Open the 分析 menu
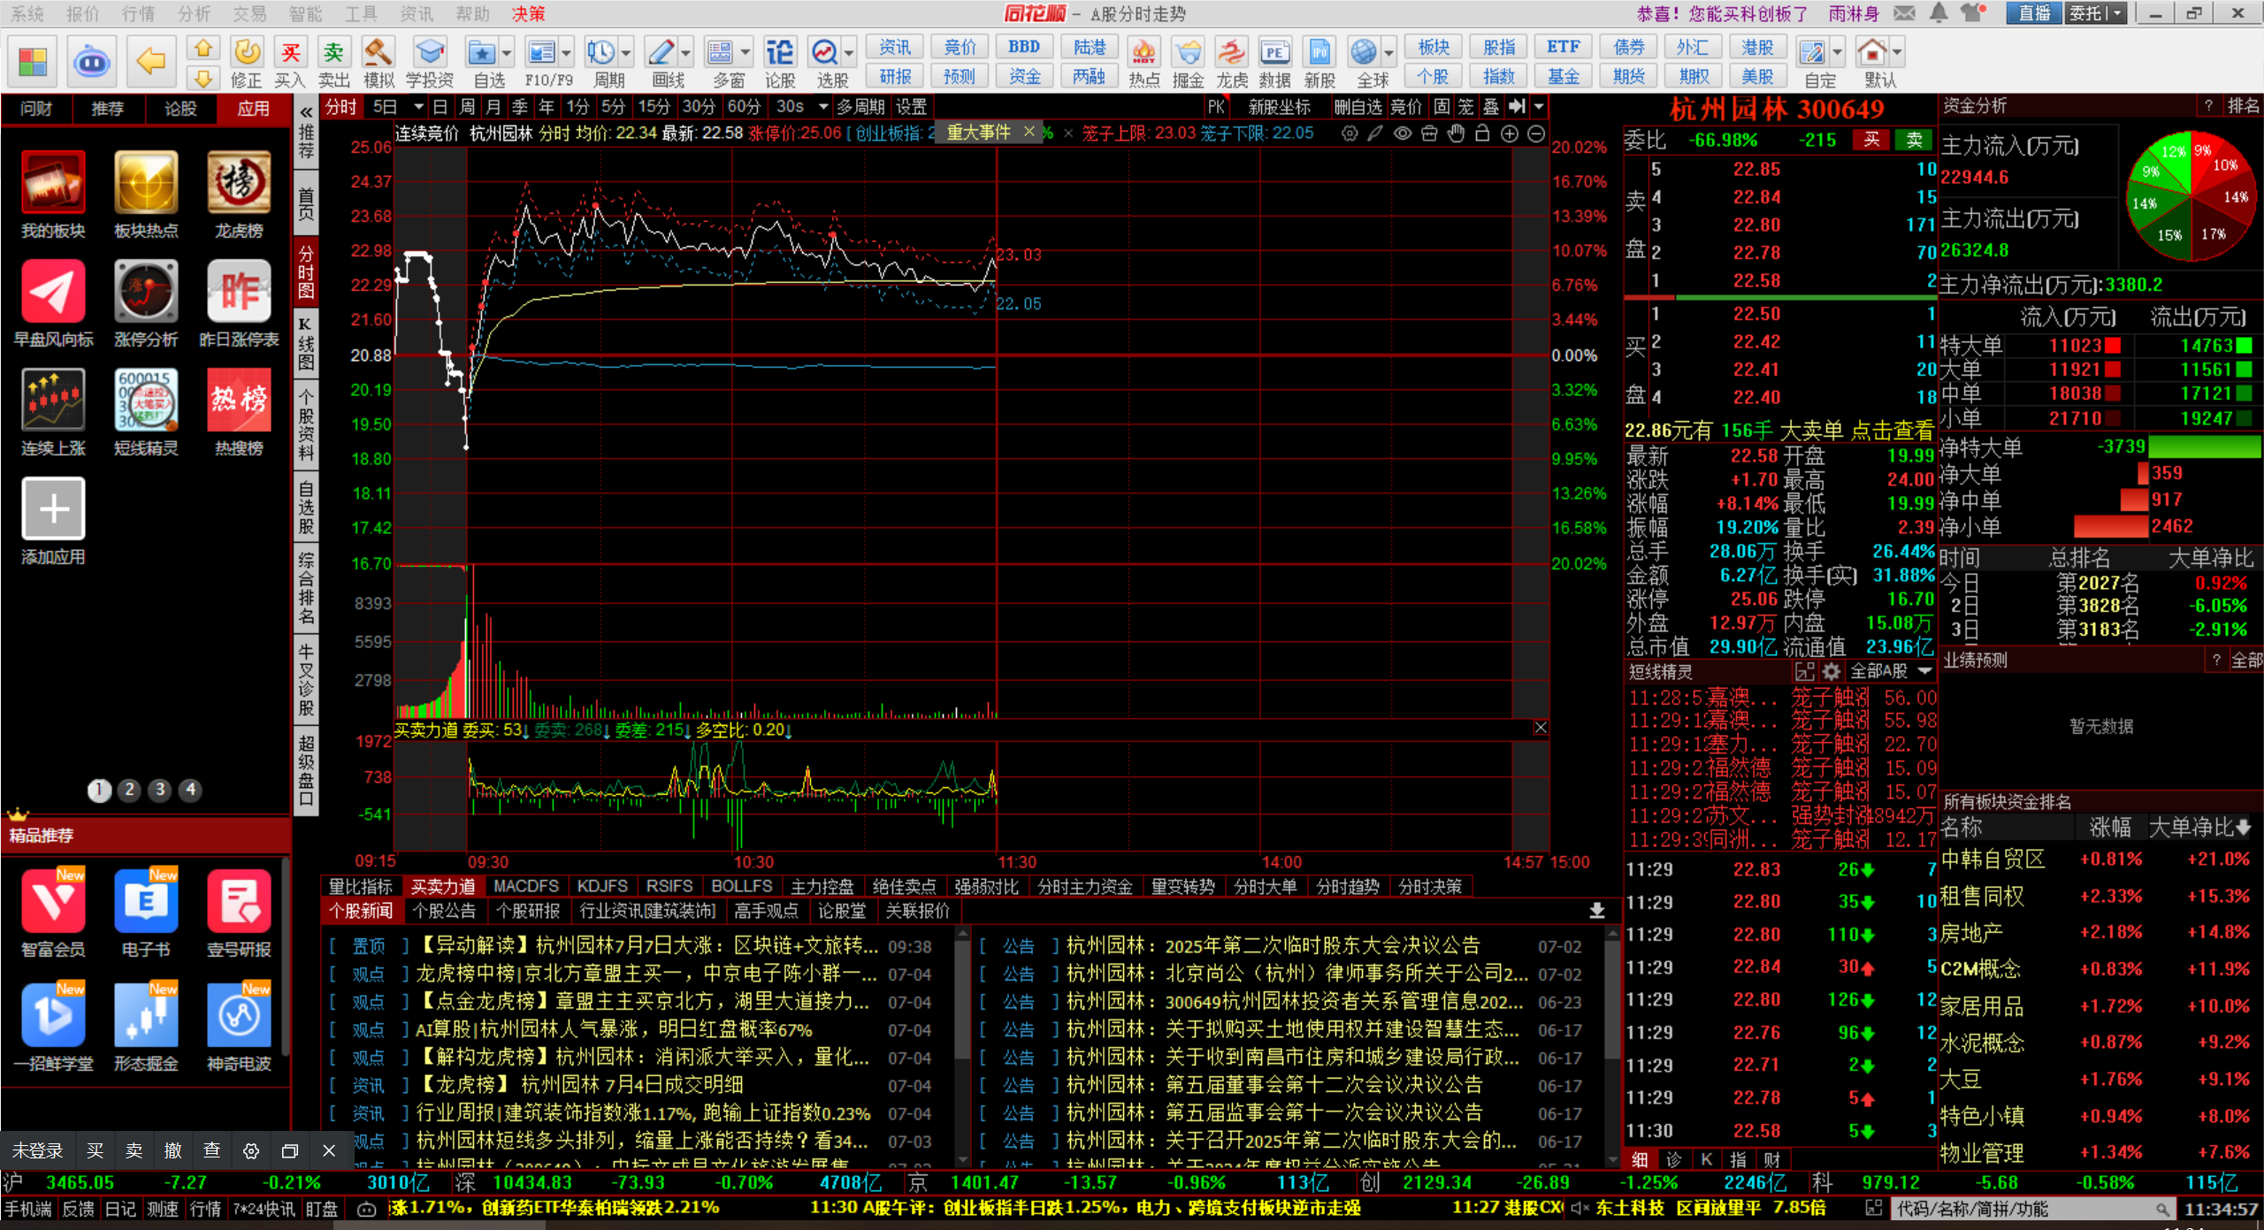Image resolution: width=2264 pixels, height=1230 pixels. 194,13
